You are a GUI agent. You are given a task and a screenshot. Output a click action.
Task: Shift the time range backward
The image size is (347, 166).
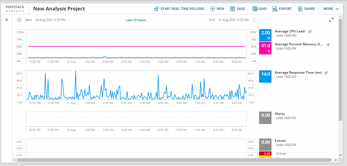click(19, 20)
